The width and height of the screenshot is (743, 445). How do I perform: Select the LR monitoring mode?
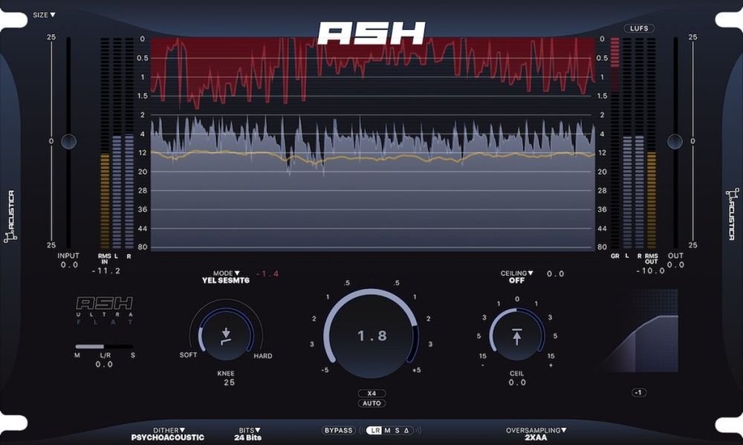click(x=375, y=430)
